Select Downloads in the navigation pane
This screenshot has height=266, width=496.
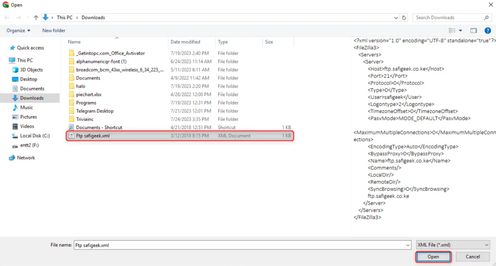[32, 98]
